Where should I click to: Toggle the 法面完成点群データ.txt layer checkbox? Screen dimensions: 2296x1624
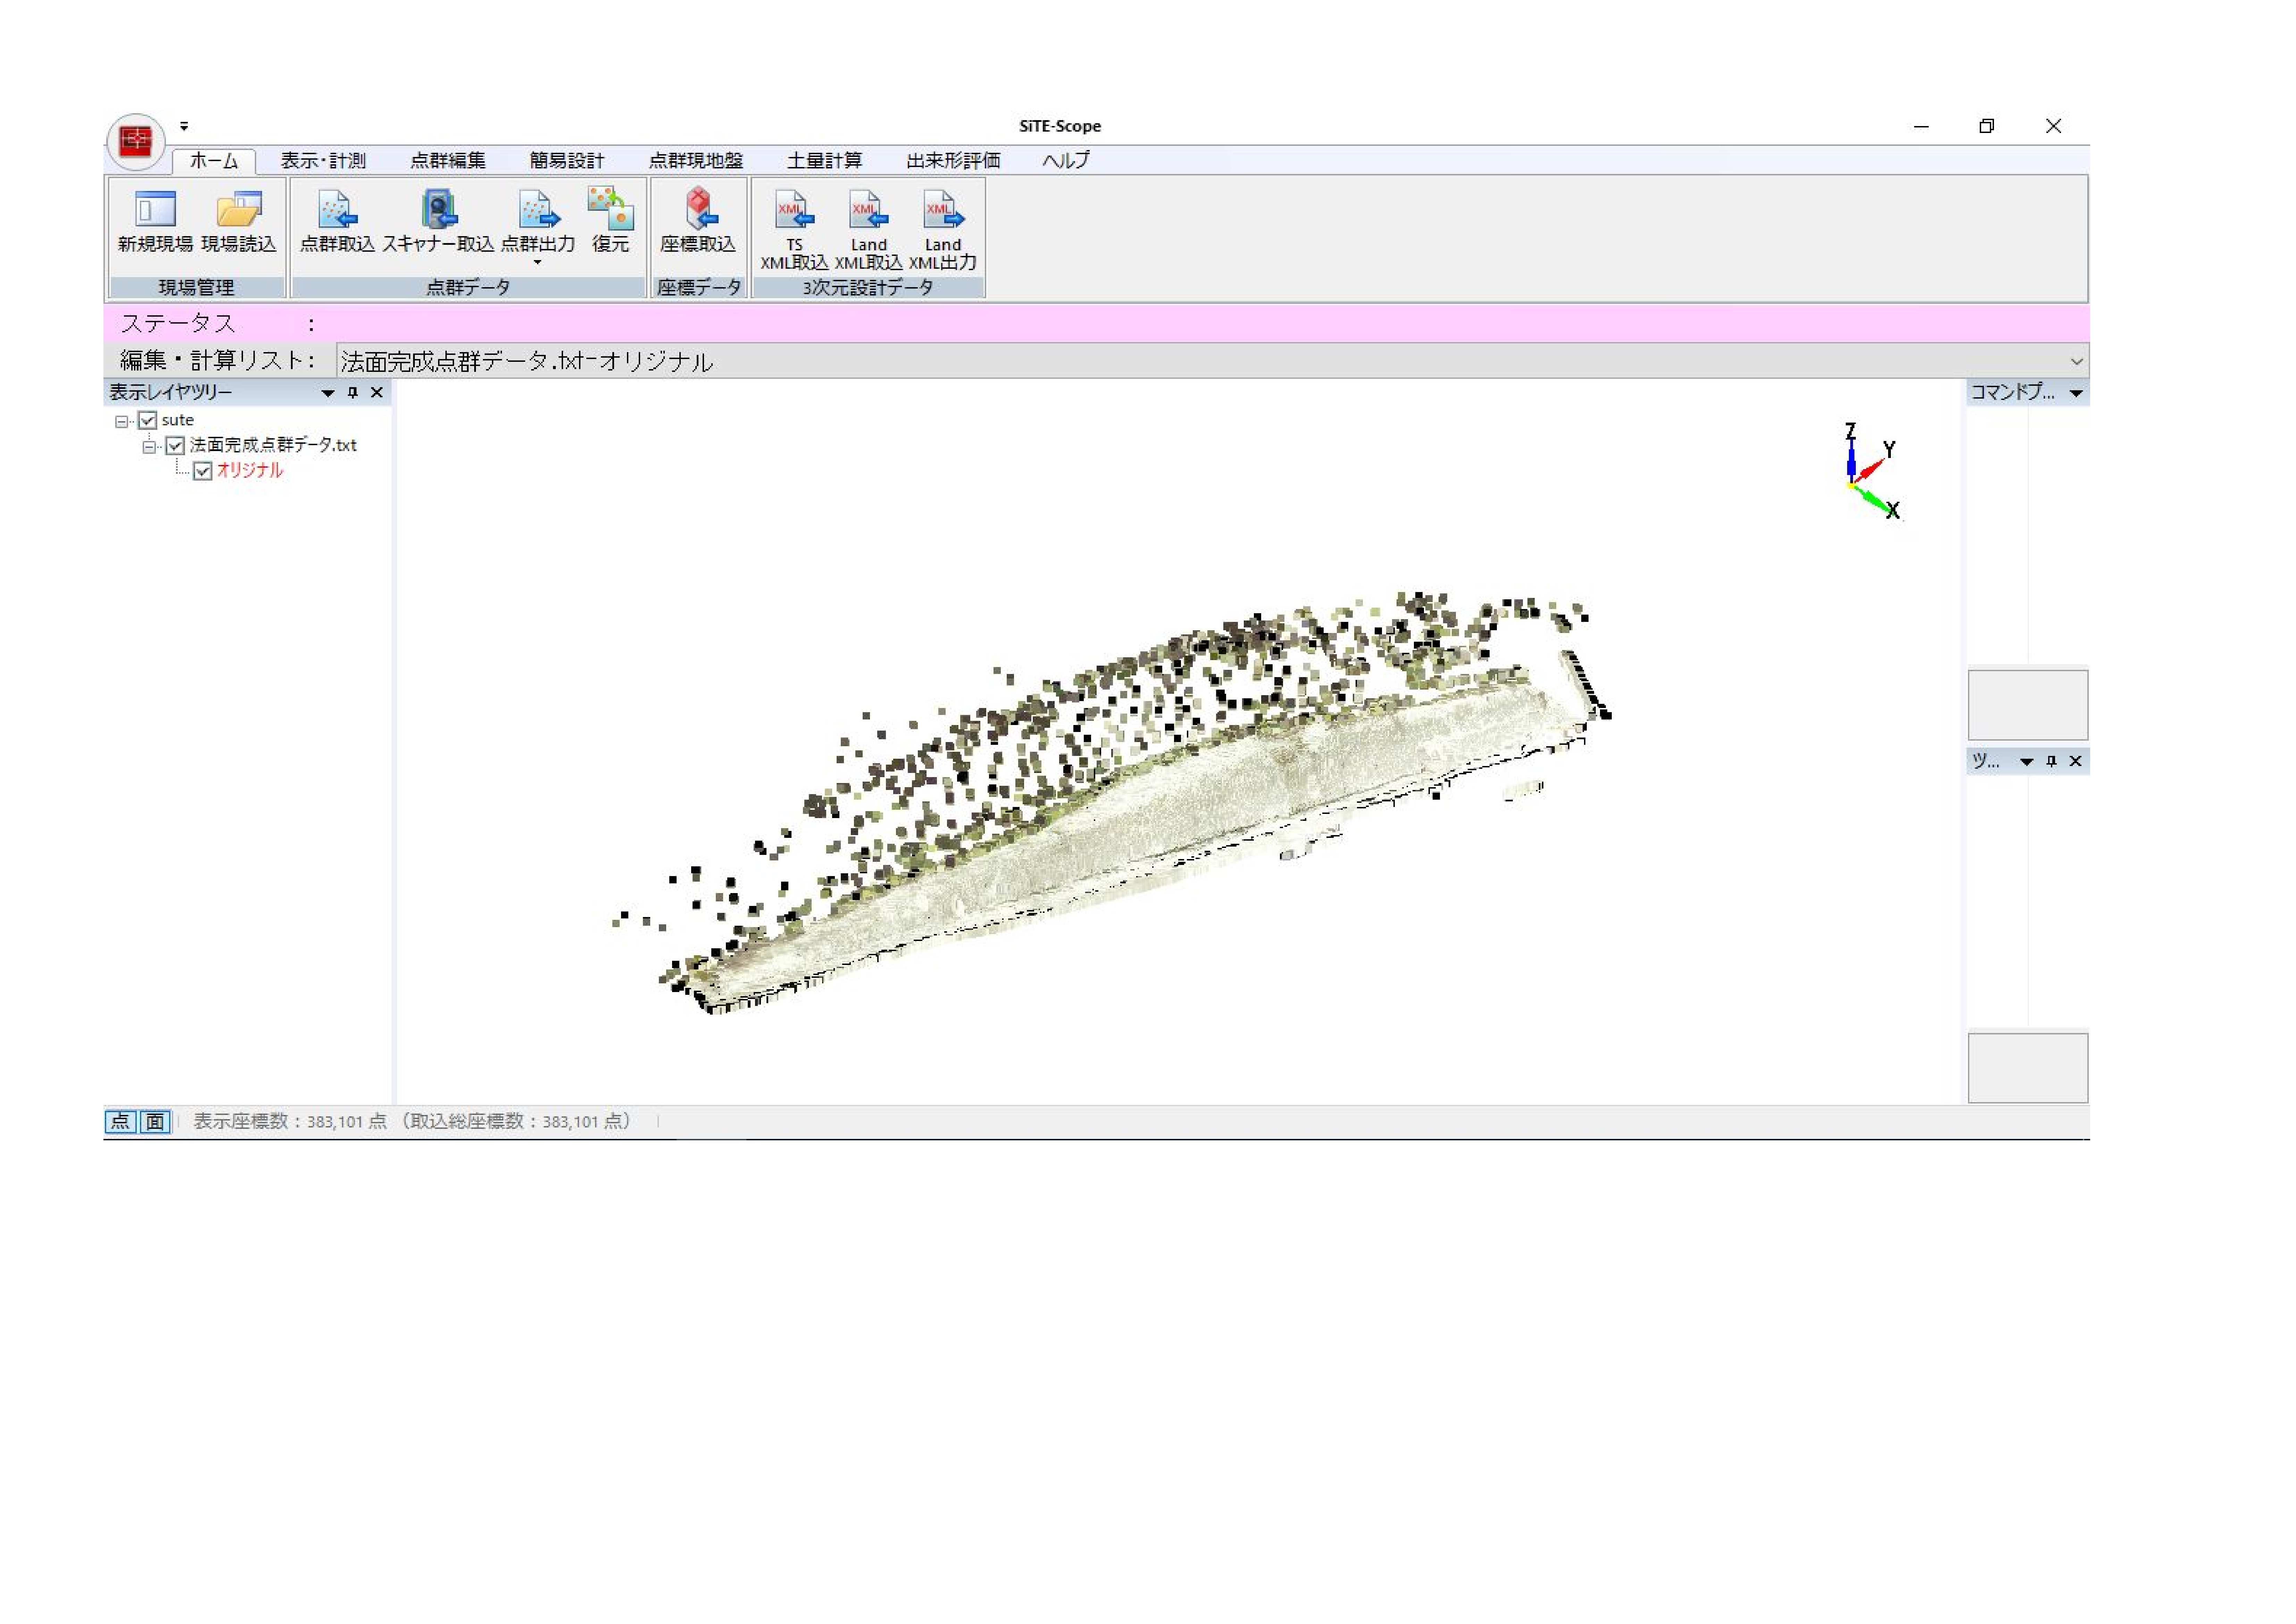(x=175, y=446)
